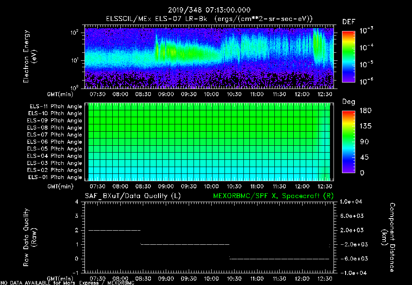The image size is (412, 285).
Task: Click the dashed data quality line at level 2
Action: point(115,230)
